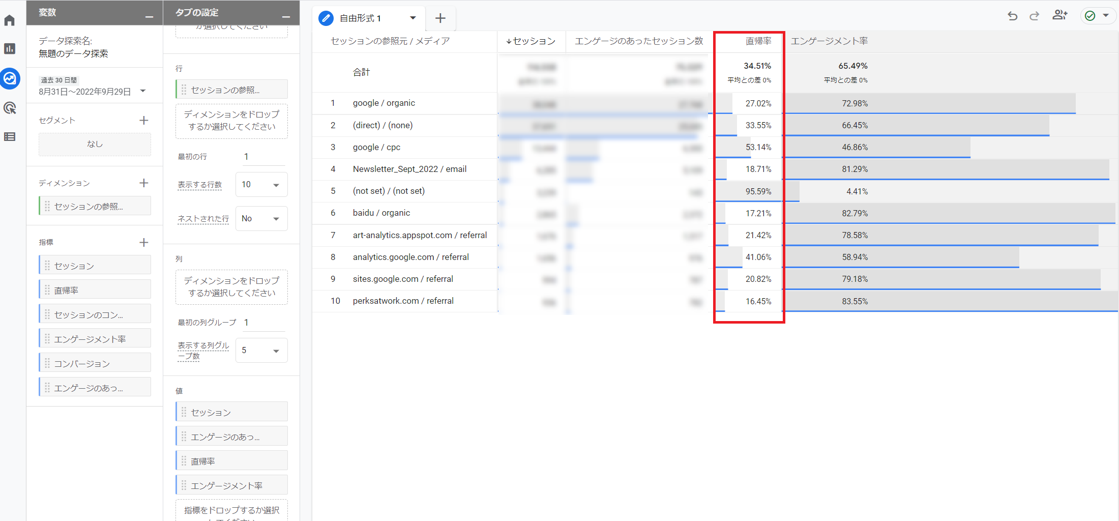Open the date range dropdown

143,91
